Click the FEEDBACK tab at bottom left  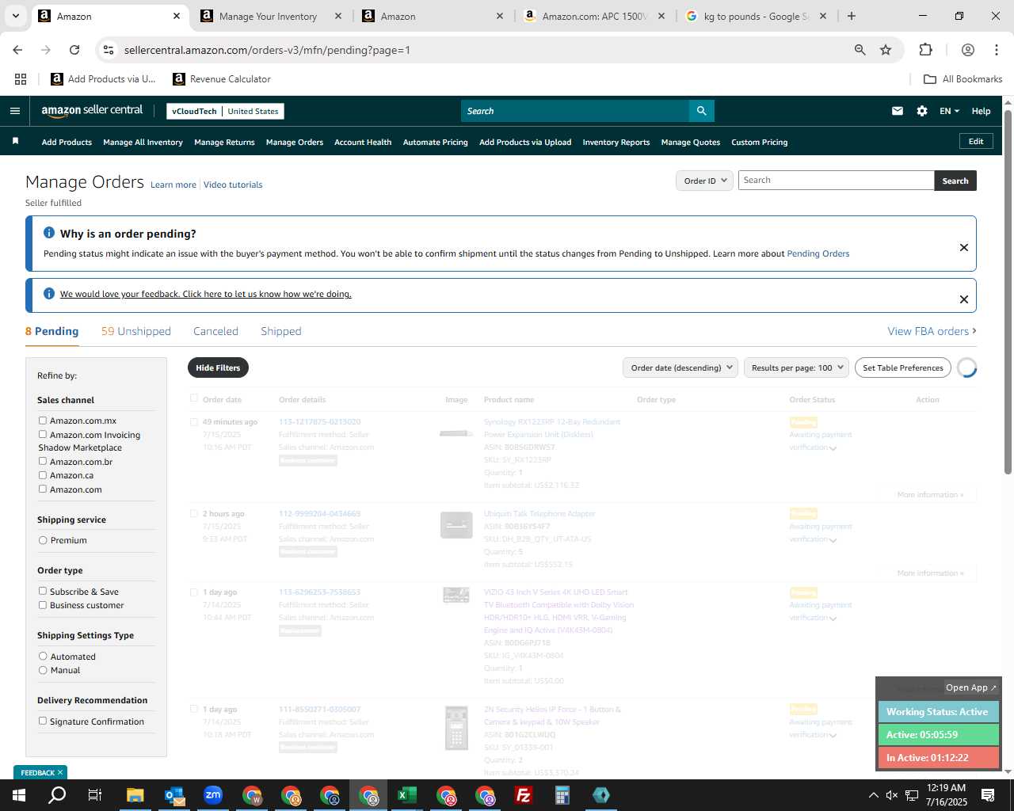[40, 772]
